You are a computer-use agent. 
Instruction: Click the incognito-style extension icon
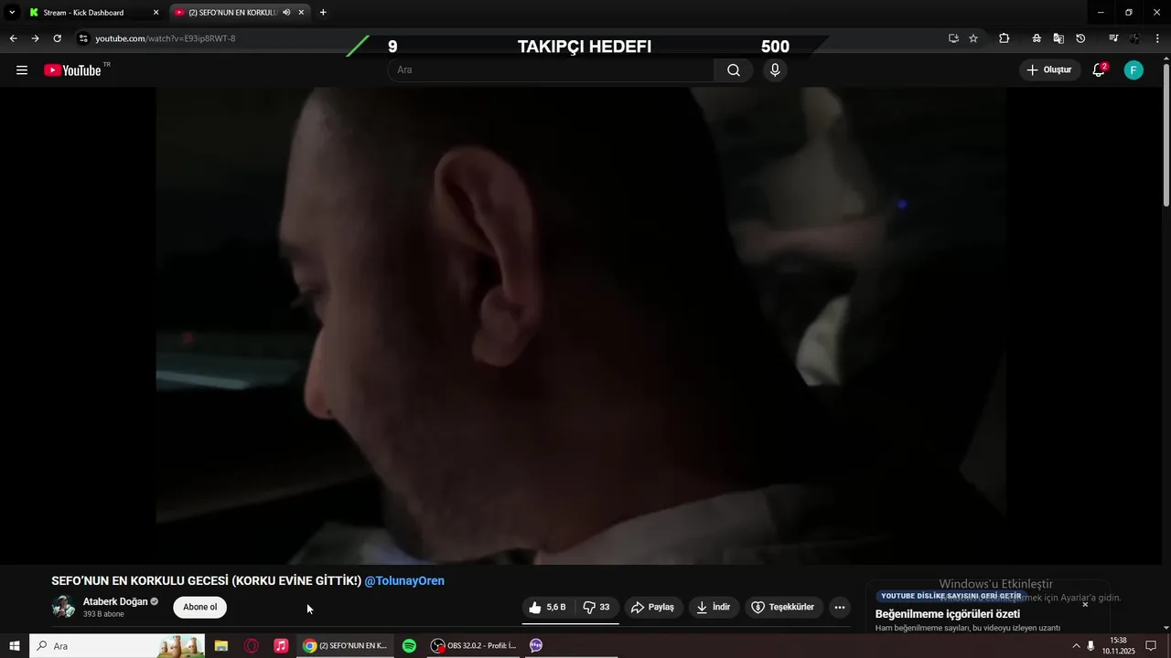(1037, 38)
